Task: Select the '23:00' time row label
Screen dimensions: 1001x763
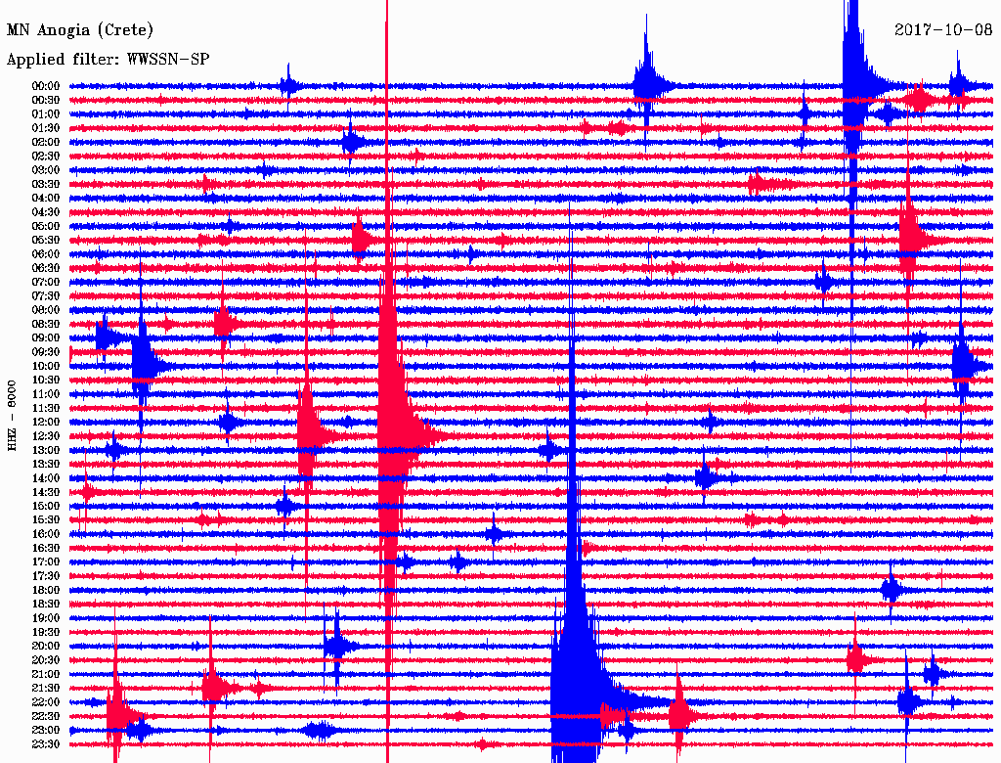Action: click(46, 730)
